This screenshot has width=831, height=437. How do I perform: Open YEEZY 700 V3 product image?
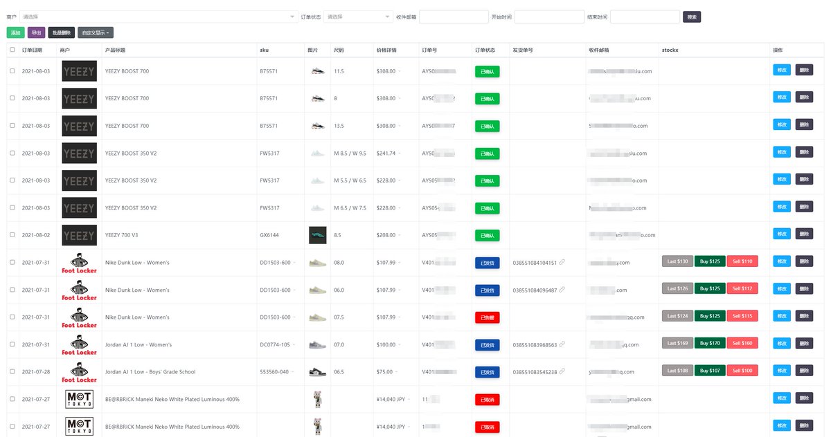tap(317, 235)
